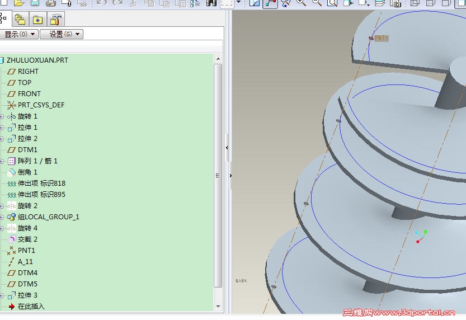Viewport: 466px width, 320px height.
Task: Open an existing file with the folder icon
Action: (x=19, y=3)
